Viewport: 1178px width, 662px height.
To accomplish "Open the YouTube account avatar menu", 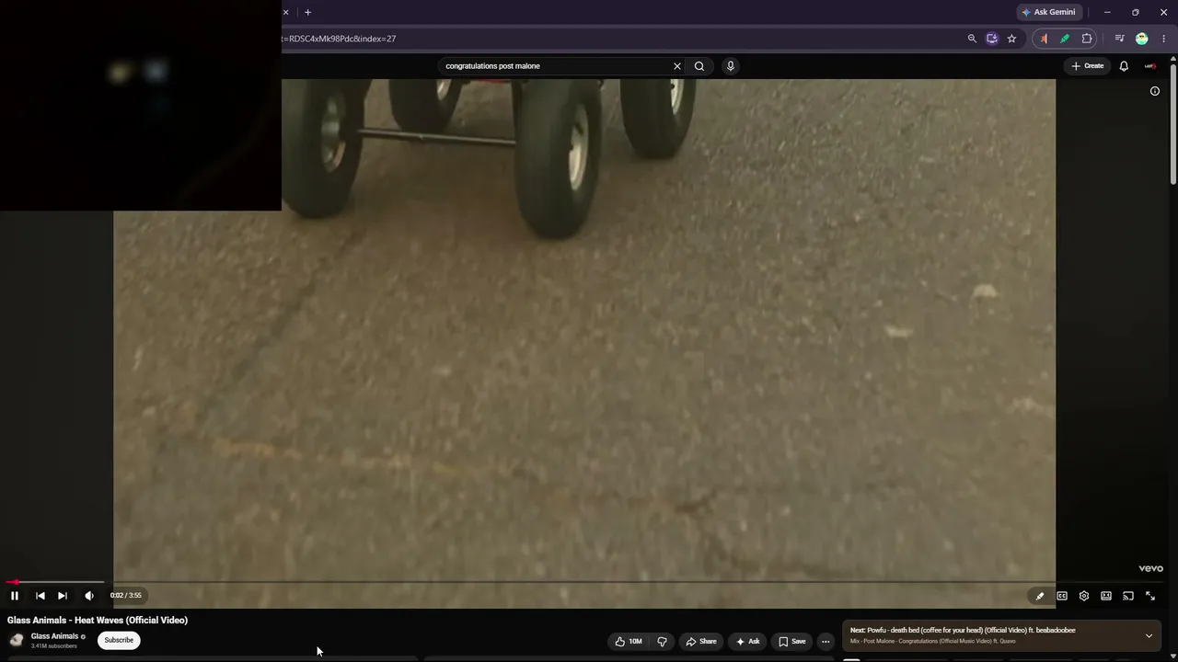I will click(1151, 66).
